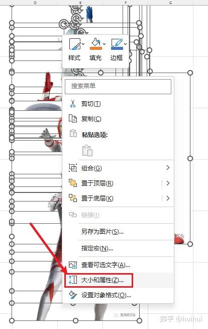Viewport: 208px width, 329px height.
Task: Click the Send to Back (置于底层) icon
Action: pyautogui.click(x=73, y=198)
